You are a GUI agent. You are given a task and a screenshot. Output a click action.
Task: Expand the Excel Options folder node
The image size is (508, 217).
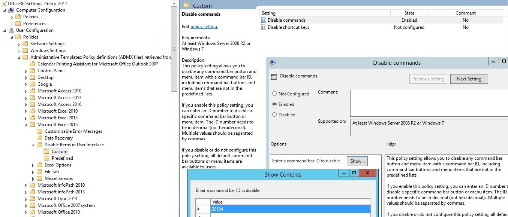pos(33,165)
